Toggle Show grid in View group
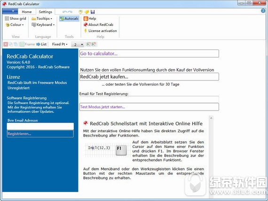Image resolution: width=268 pixels, height=201 pixels. point(16,18)
